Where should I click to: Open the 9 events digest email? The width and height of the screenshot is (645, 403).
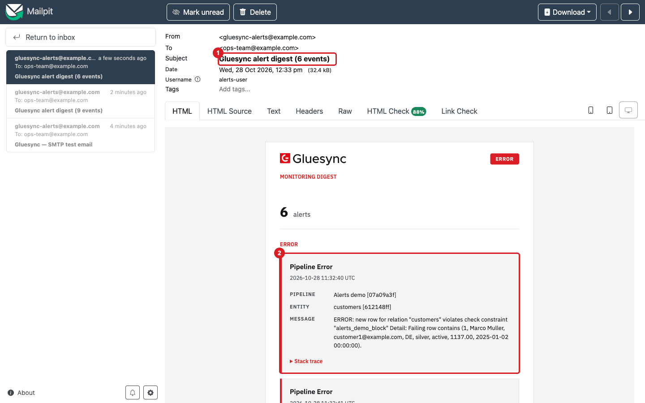coord(81,101)
